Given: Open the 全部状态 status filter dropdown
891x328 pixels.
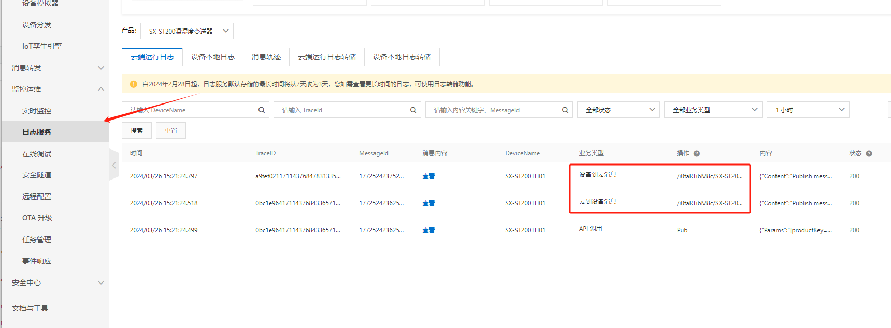Looking at the screenshot, I should coord(618,110).
